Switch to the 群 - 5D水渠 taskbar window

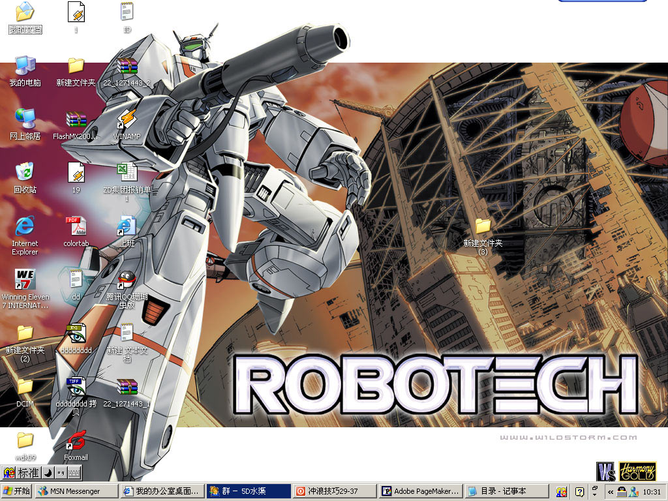[x=249, y=491]
